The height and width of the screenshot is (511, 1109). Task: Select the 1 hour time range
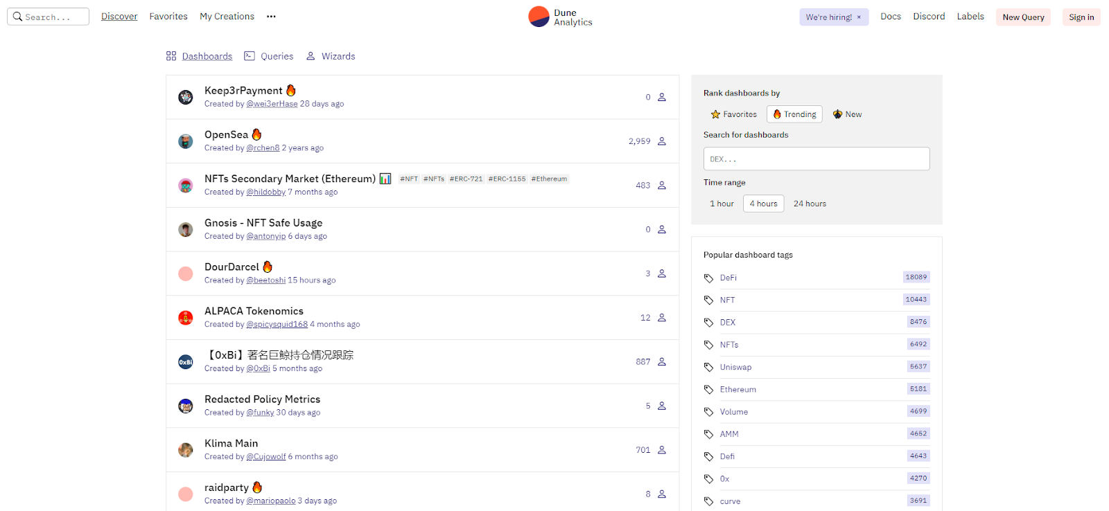(722, 204)
